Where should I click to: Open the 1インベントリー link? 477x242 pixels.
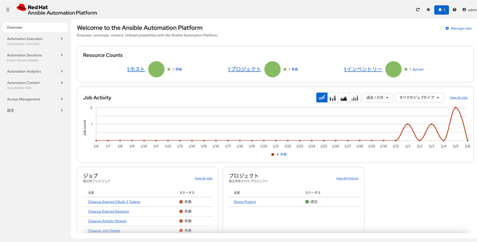363,70
